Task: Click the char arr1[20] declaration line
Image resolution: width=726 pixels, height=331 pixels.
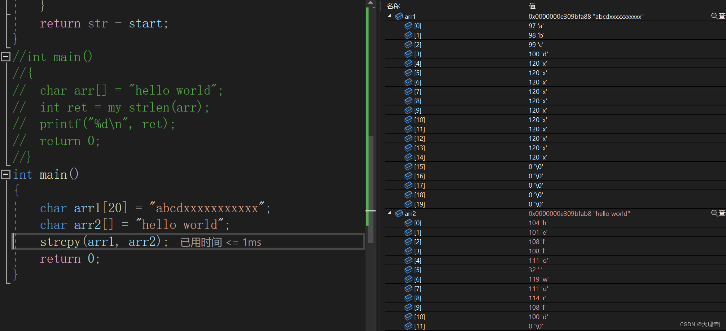Action: (x=155, y=208)
